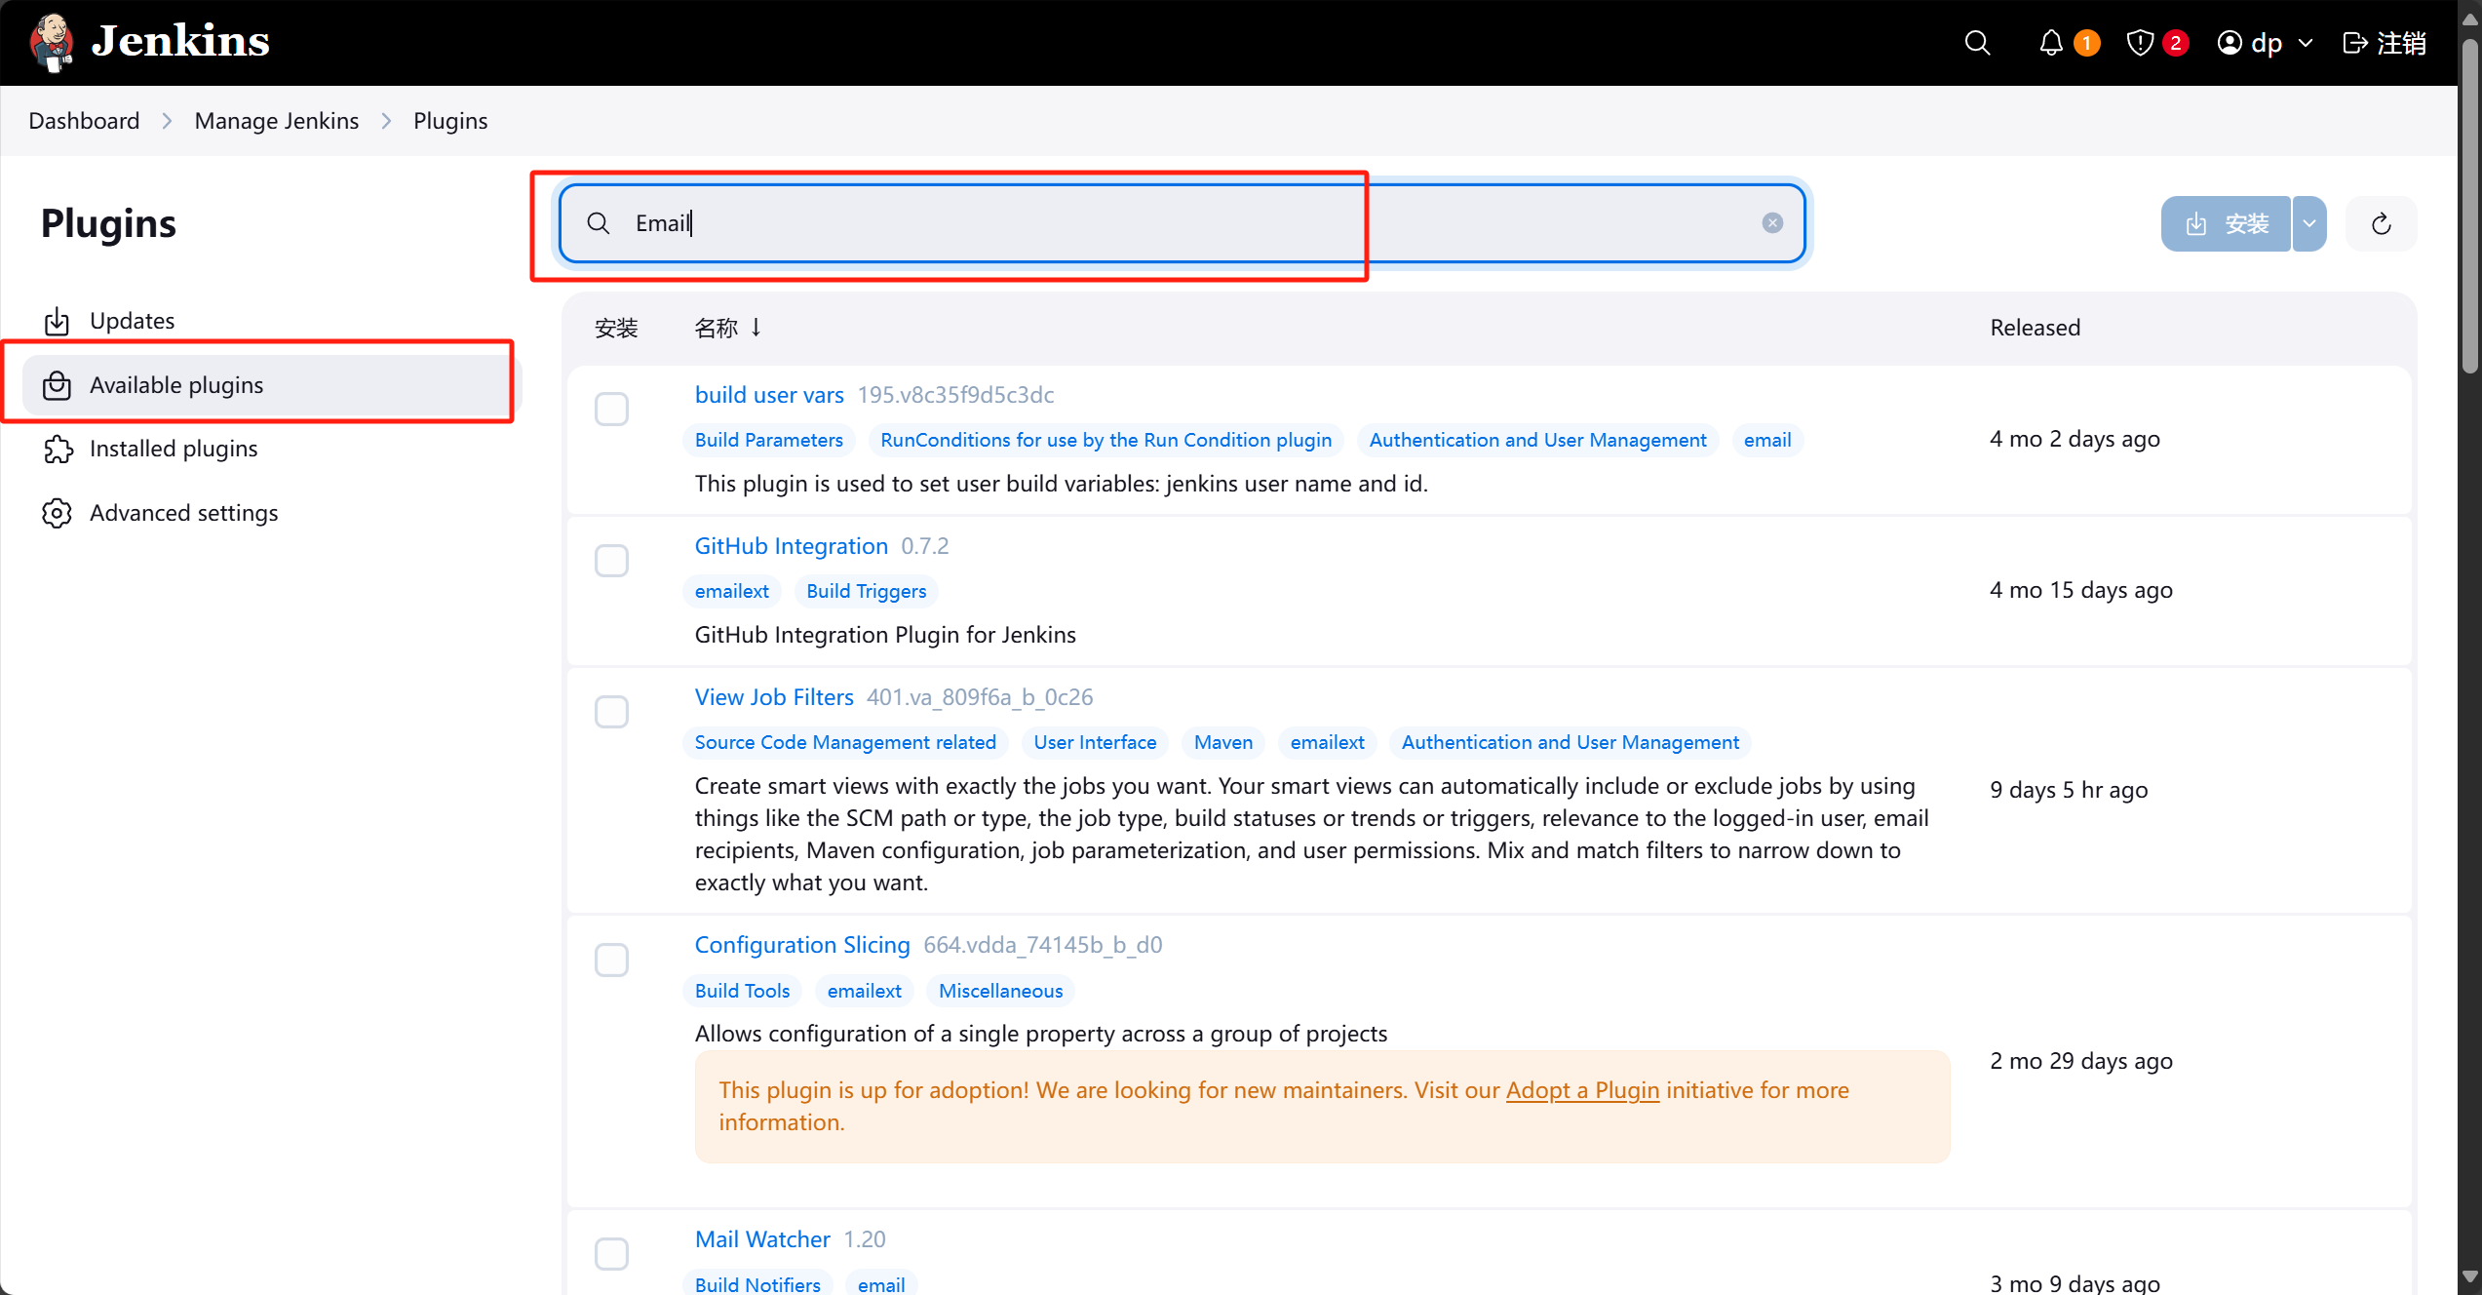Open the install button dropdown arrow
2482x1295 pixels.
pos(2308,224)
